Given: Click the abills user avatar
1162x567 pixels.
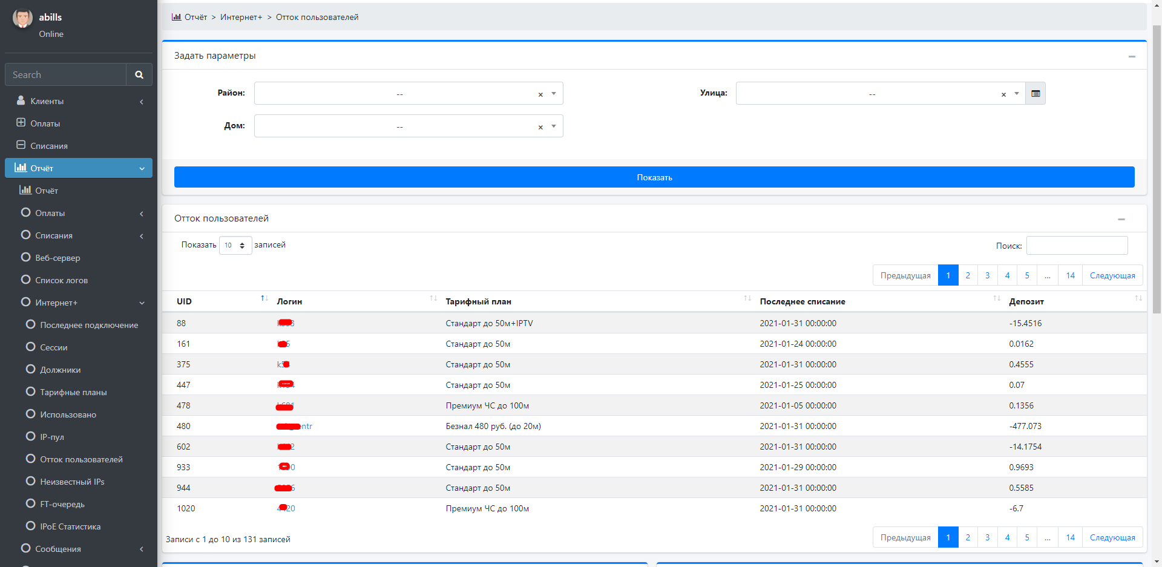Looking at the screenshot, I should coord(22,18).
